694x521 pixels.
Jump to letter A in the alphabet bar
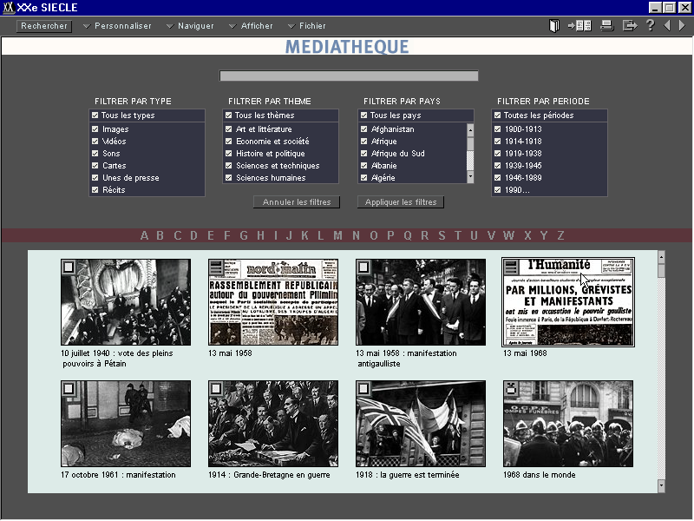[144, 235]
